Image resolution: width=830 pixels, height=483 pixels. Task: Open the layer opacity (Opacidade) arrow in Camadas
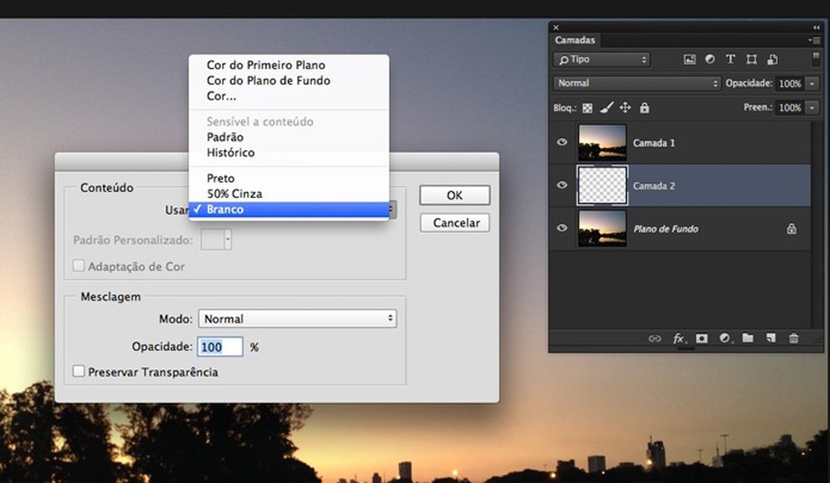click(812, 83)
